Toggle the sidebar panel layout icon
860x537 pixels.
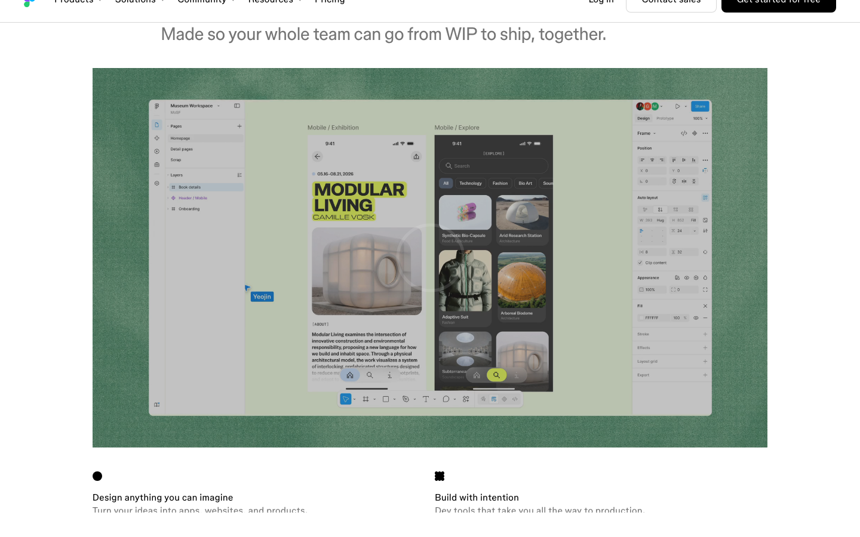click(237, 106)
